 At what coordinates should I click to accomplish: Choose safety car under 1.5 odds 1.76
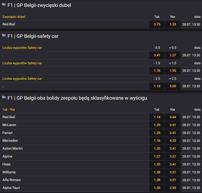[157, 71]
